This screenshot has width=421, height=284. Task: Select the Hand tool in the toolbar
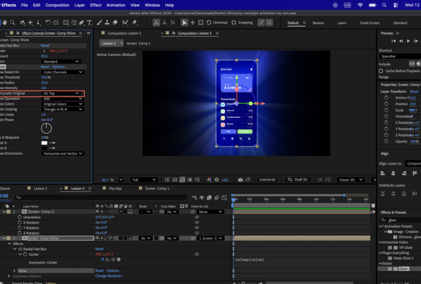4,23
